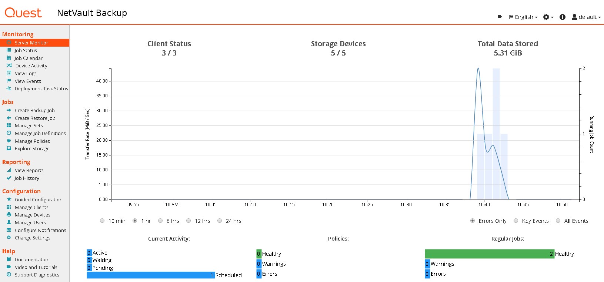604x282 pixels.
Task: Open the info icon in top bar
Action: (562, 17)
